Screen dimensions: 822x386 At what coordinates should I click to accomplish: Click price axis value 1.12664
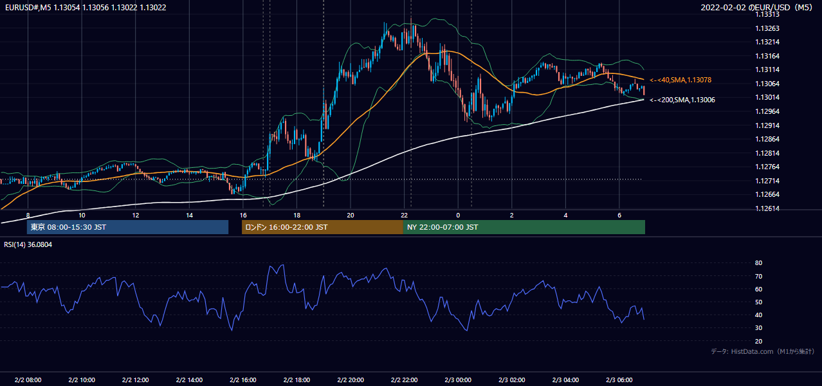click(x=768, y=194)
